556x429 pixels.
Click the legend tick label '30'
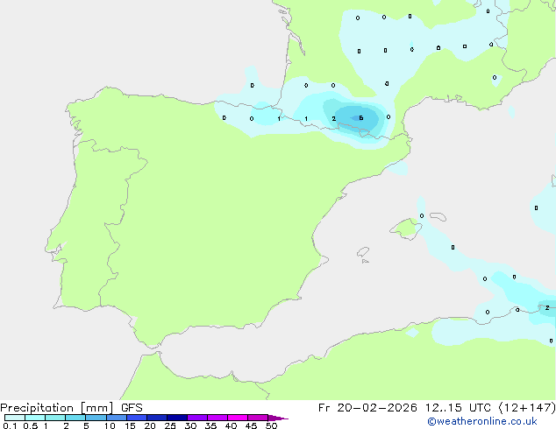[190, 425]
